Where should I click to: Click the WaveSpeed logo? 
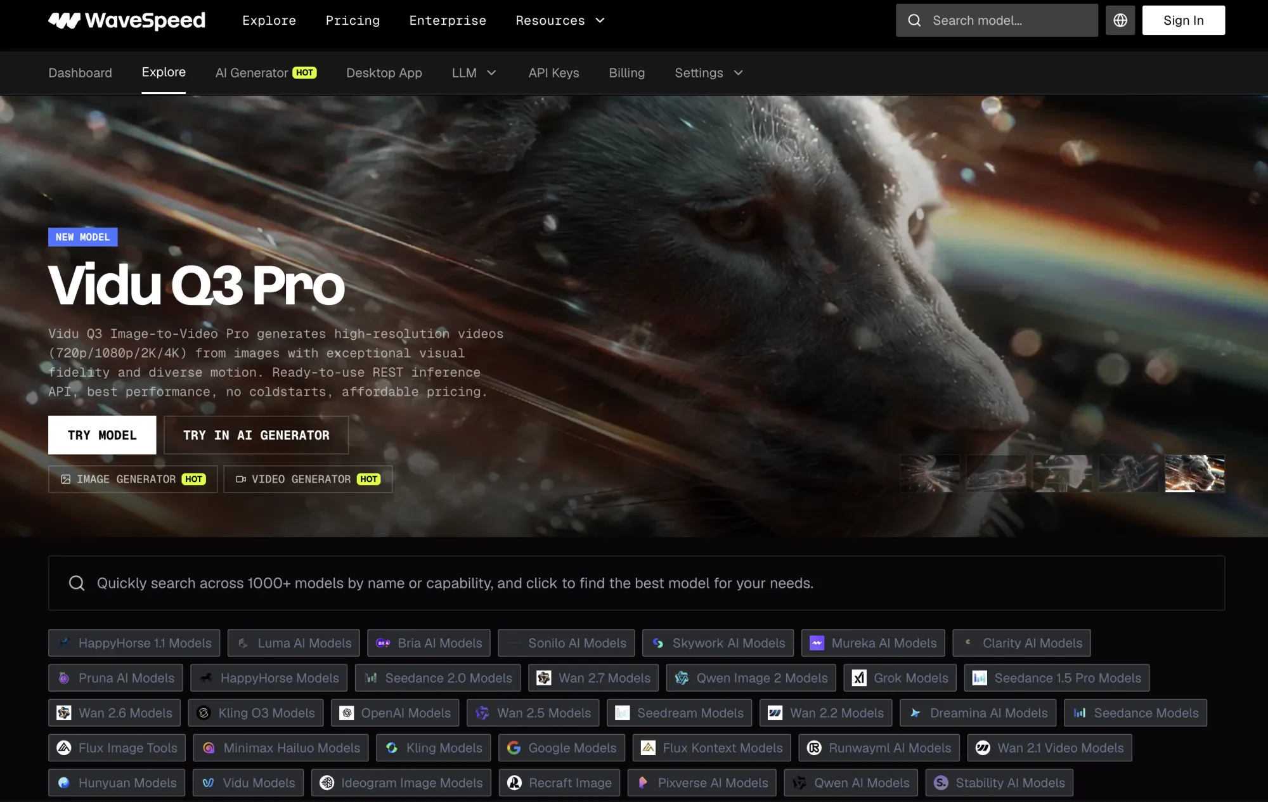coord(127,20)
